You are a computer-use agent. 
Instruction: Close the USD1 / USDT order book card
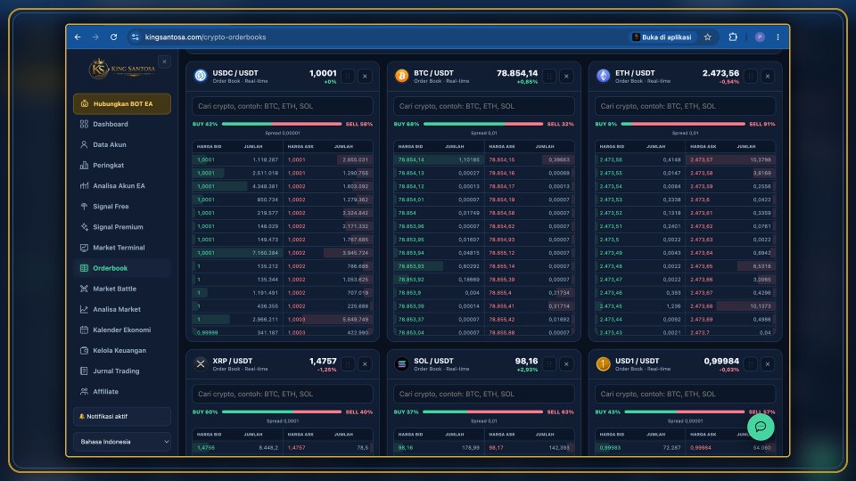(x=768, y=364)
